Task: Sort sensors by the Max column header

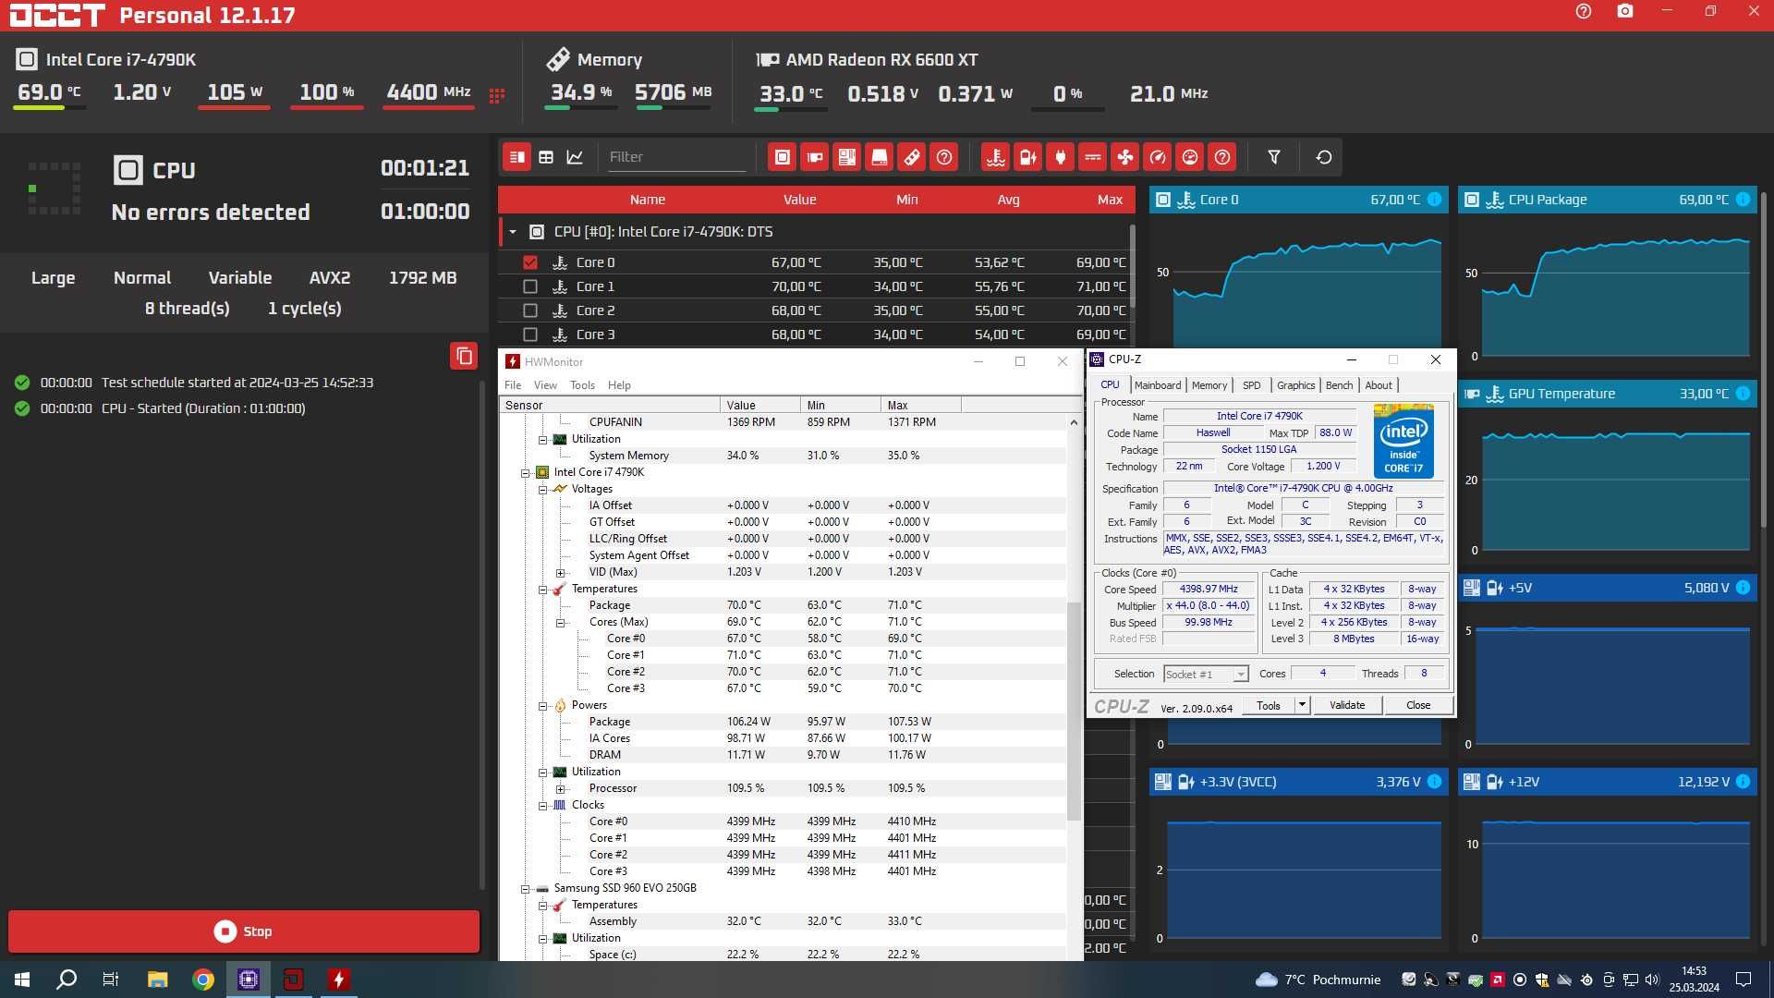Action: pos(1110,200)
